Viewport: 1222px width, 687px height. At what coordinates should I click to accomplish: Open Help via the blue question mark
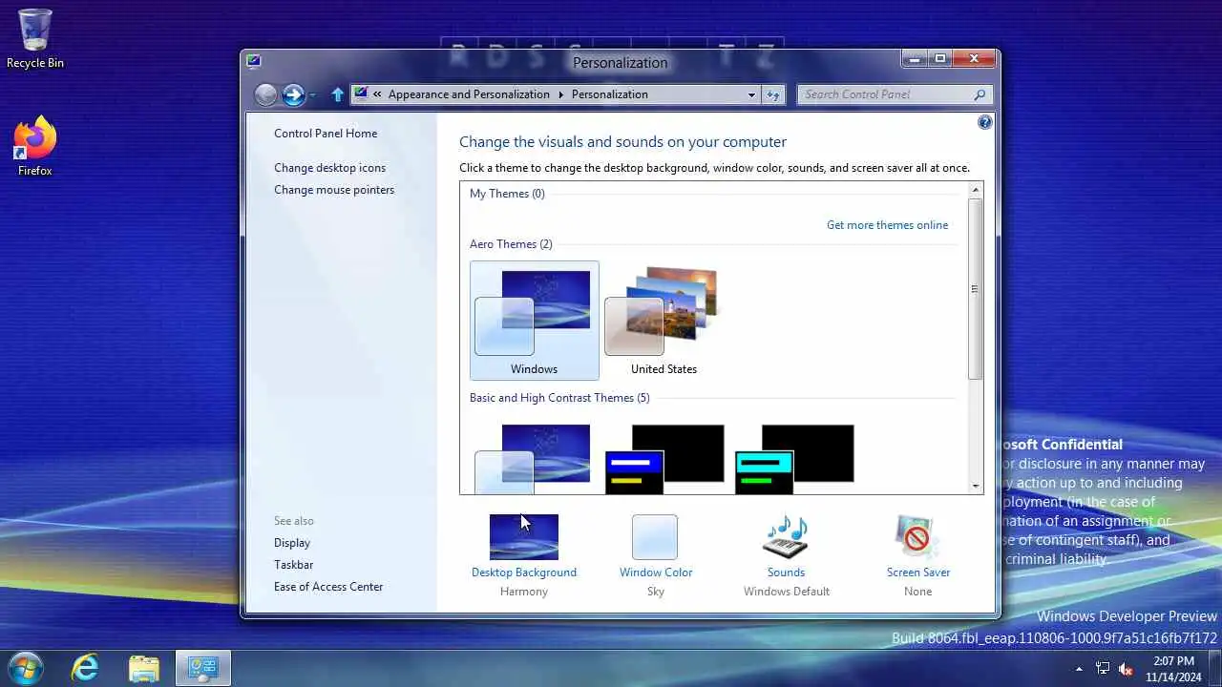(985, 122)
